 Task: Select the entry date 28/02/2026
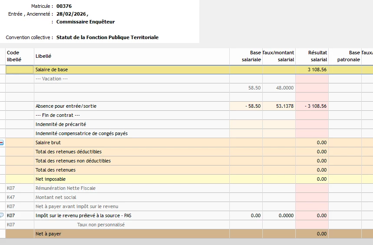71,14
